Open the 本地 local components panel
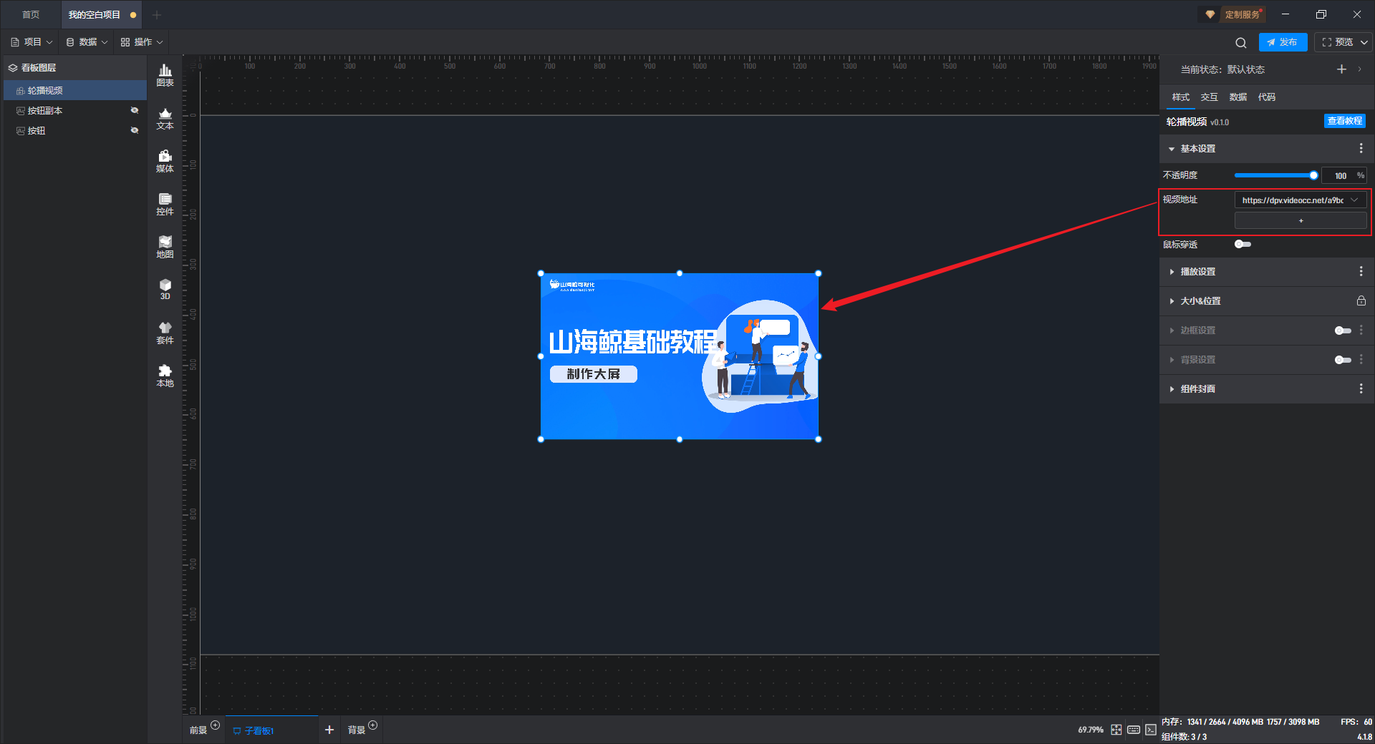1375x744 pixels. click(165, 376)
